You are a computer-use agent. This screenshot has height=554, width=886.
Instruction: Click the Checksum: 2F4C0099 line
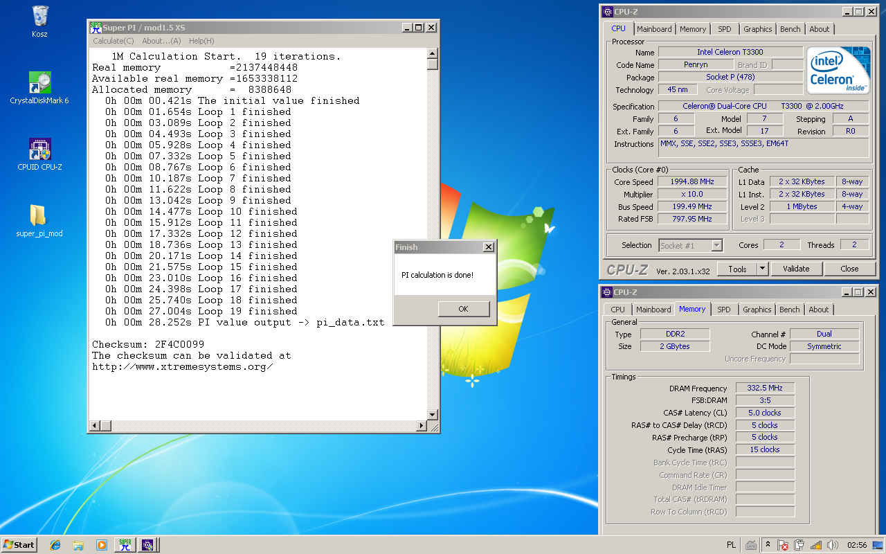[148, 344]
